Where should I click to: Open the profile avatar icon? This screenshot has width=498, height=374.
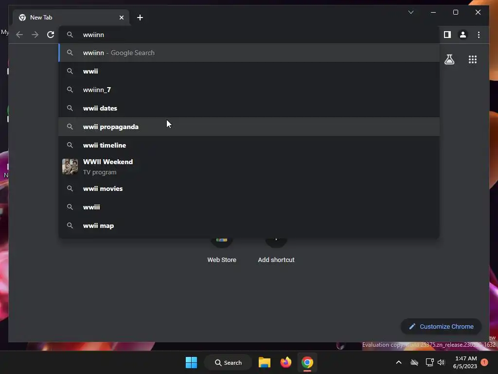[463, 35]
